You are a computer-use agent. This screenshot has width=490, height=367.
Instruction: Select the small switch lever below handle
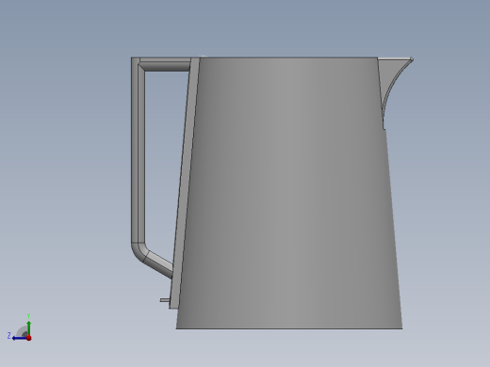coord(165,300)
